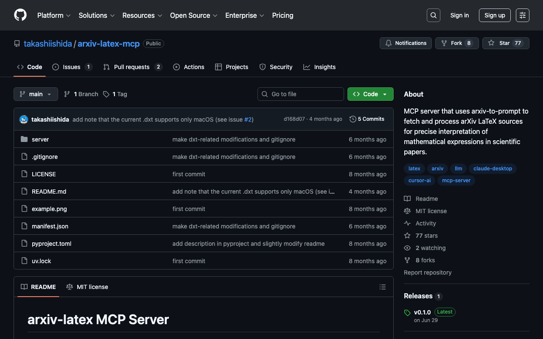This screenshot has height=339, width=543.
Task: Click takashiishida's avatar in commit row
Action: (24, 119)
